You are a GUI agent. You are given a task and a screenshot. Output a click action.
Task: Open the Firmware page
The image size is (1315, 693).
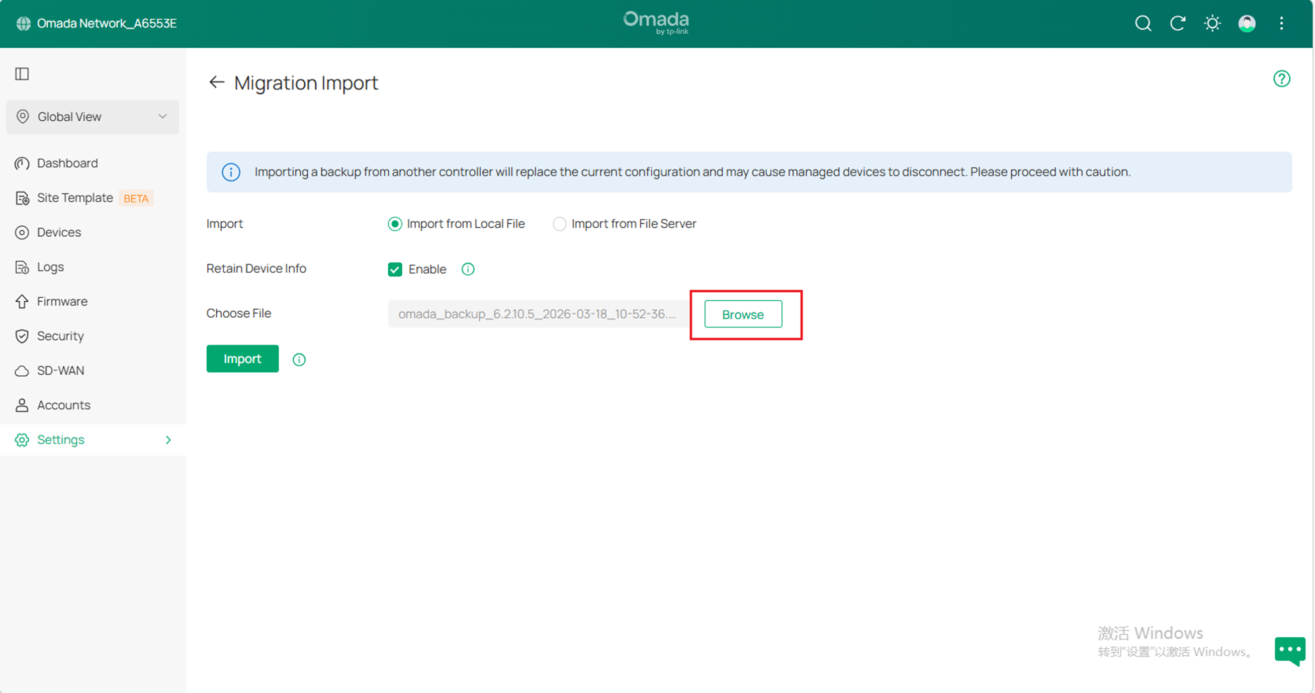pos(62,301)
